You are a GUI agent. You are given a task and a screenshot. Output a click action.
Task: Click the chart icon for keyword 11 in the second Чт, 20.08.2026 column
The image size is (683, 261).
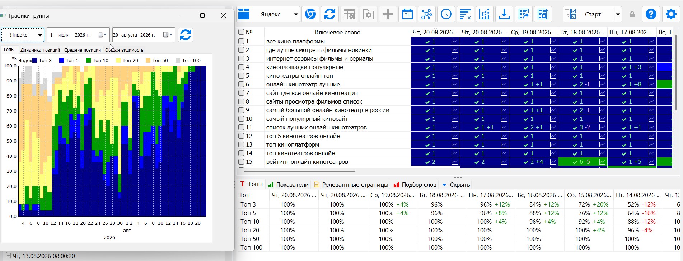(x=504, y=127)
